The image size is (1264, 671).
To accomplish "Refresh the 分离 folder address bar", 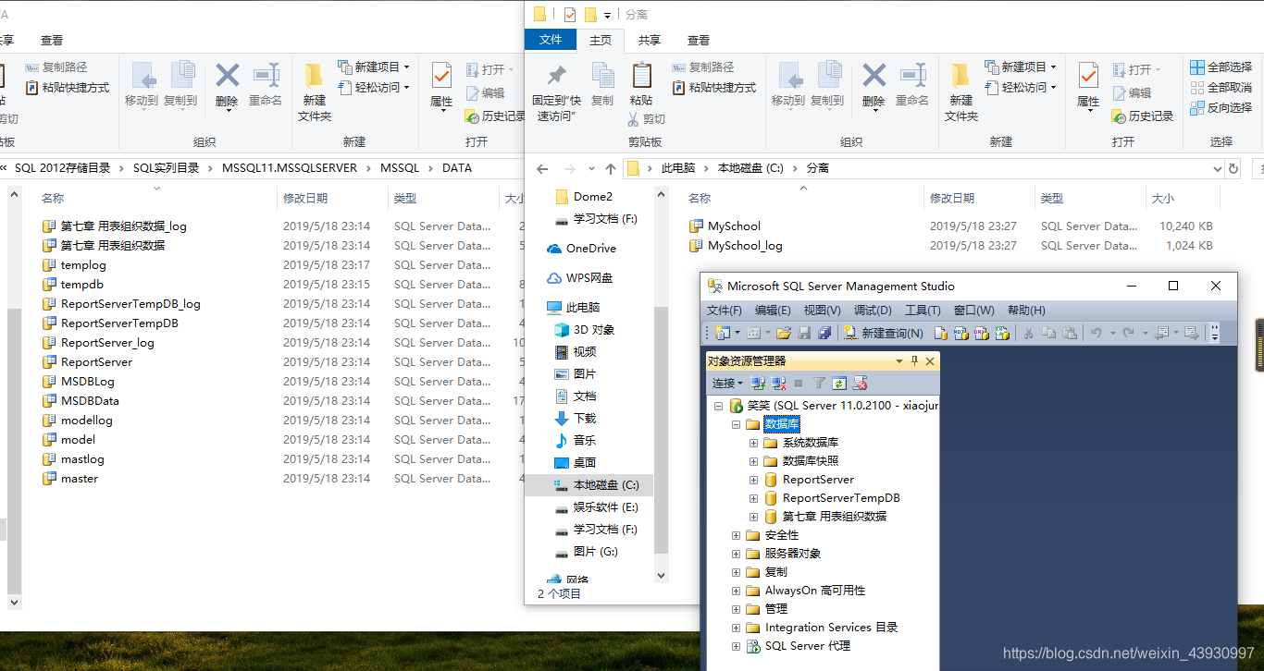I will 1233,169.
